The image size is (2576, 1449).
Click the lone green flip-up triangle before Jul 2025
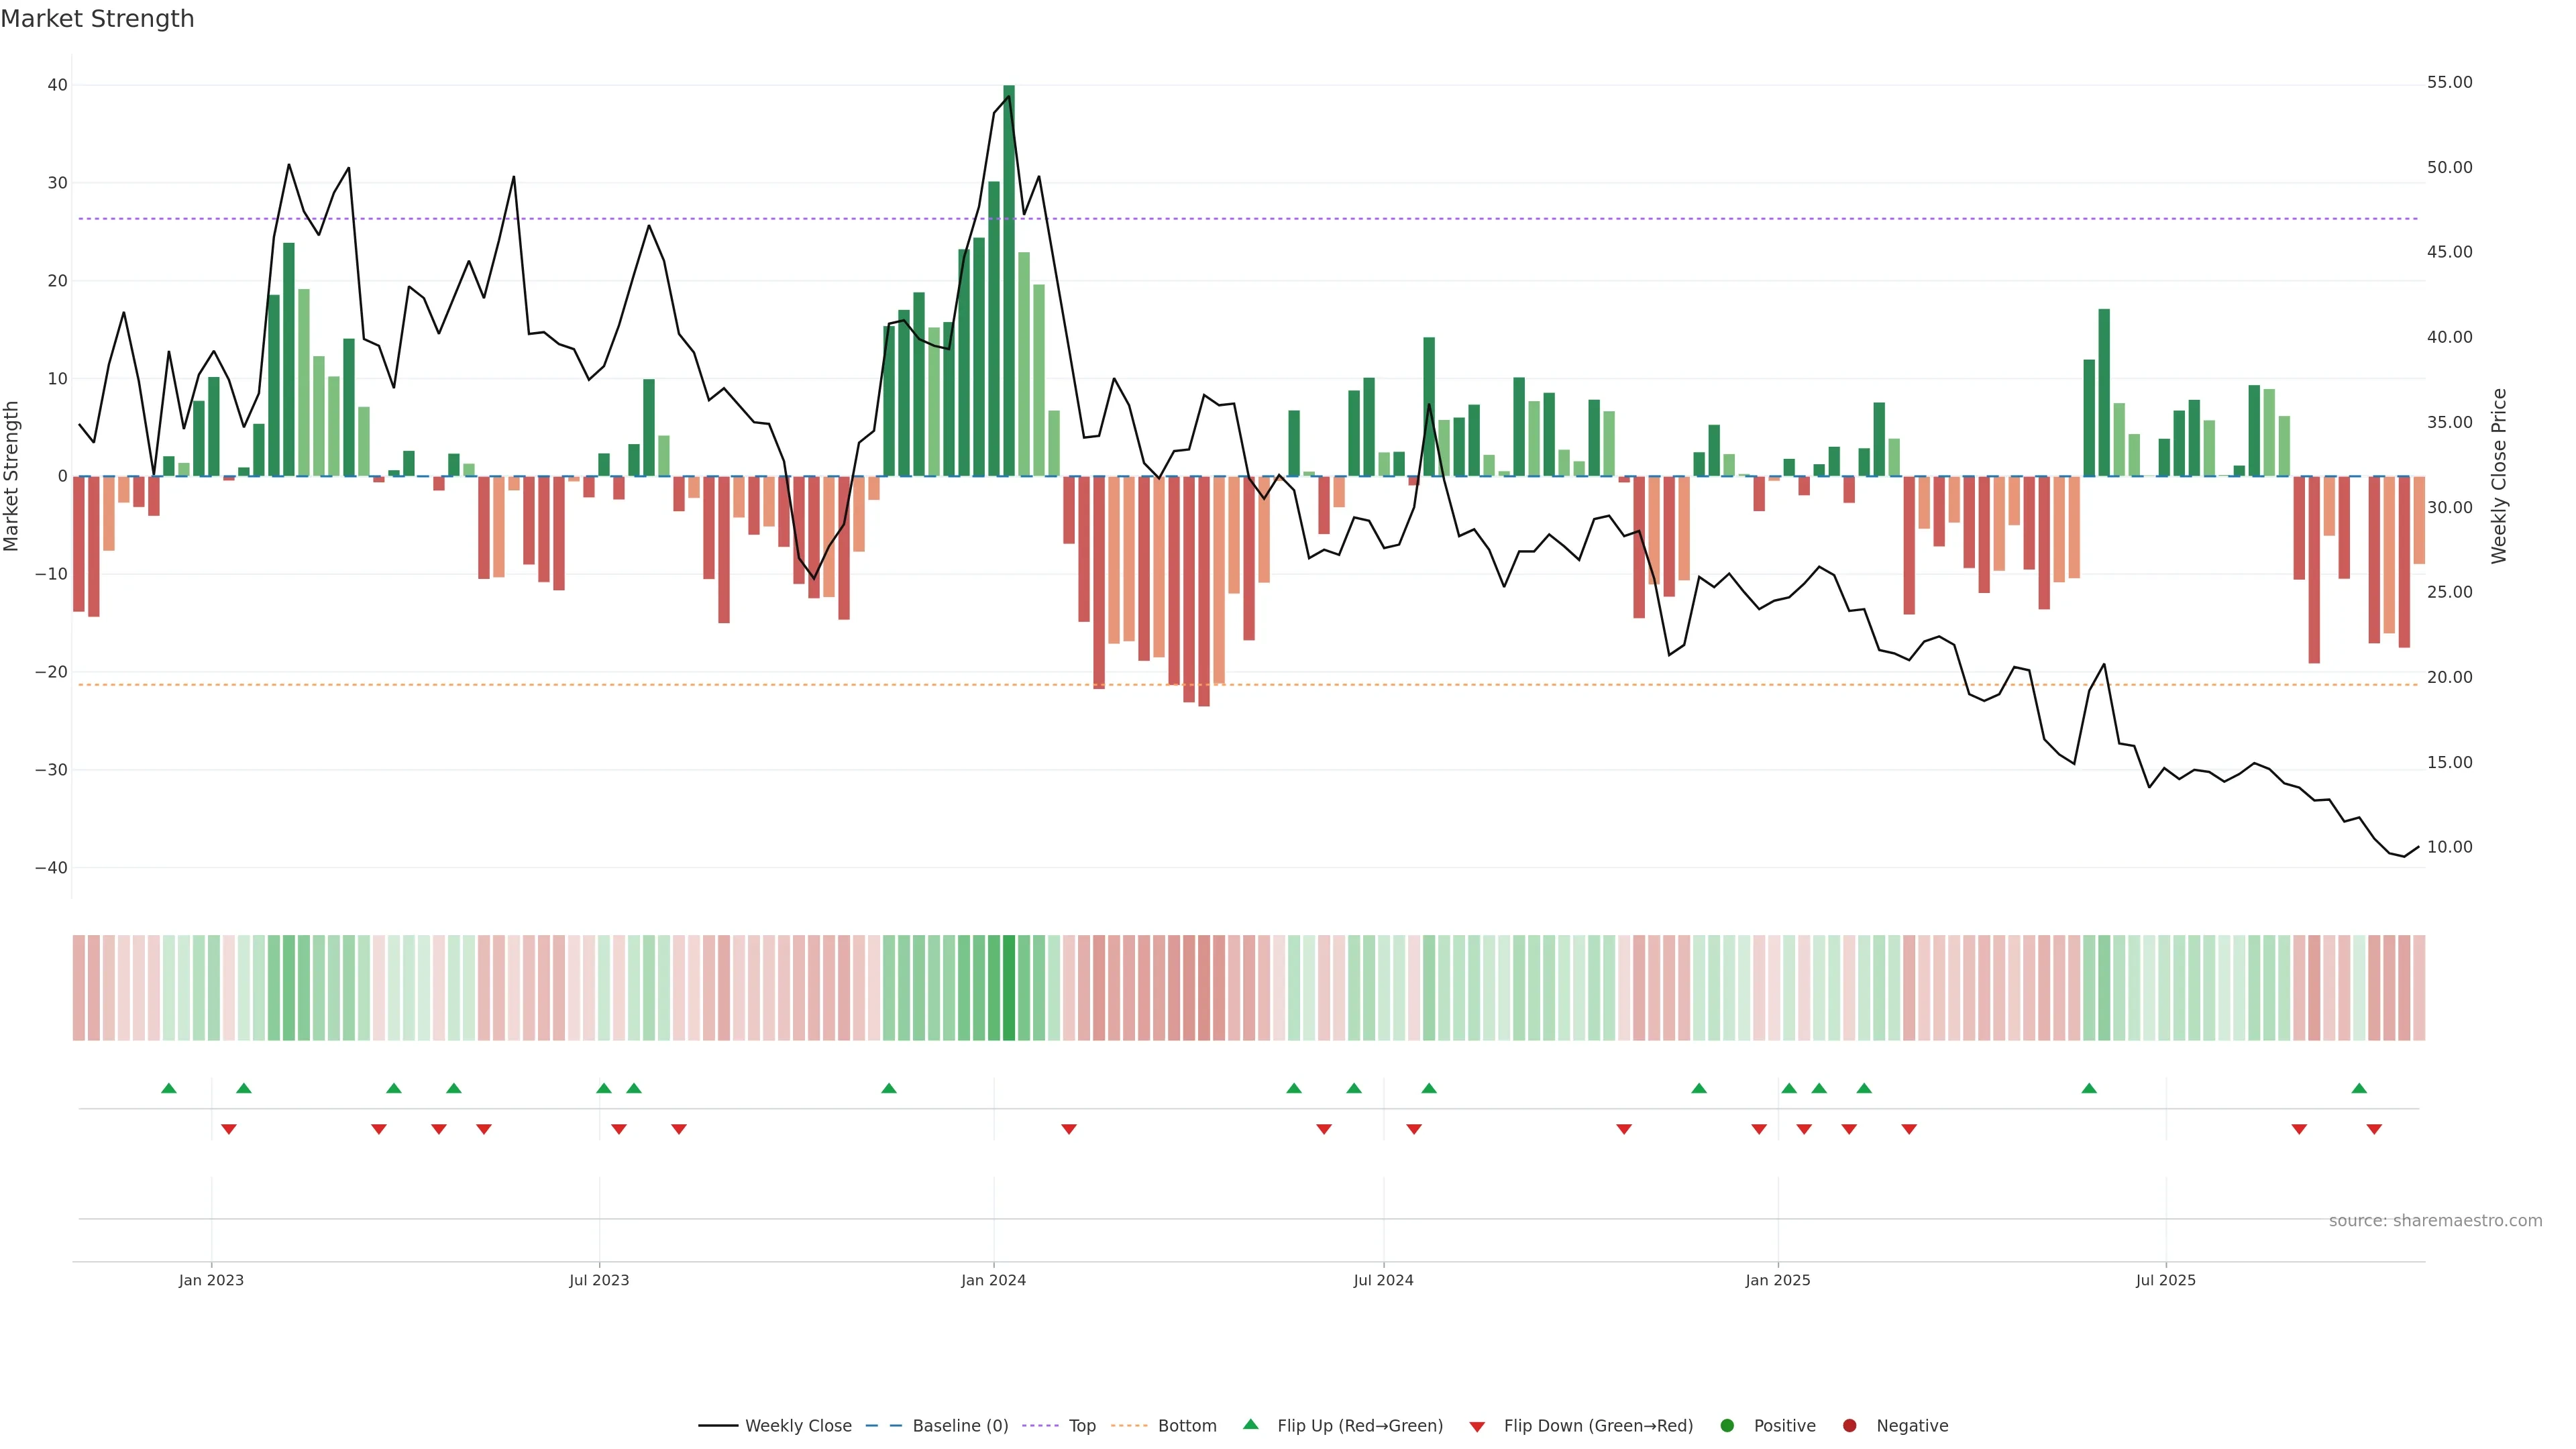[2089, 1088]
